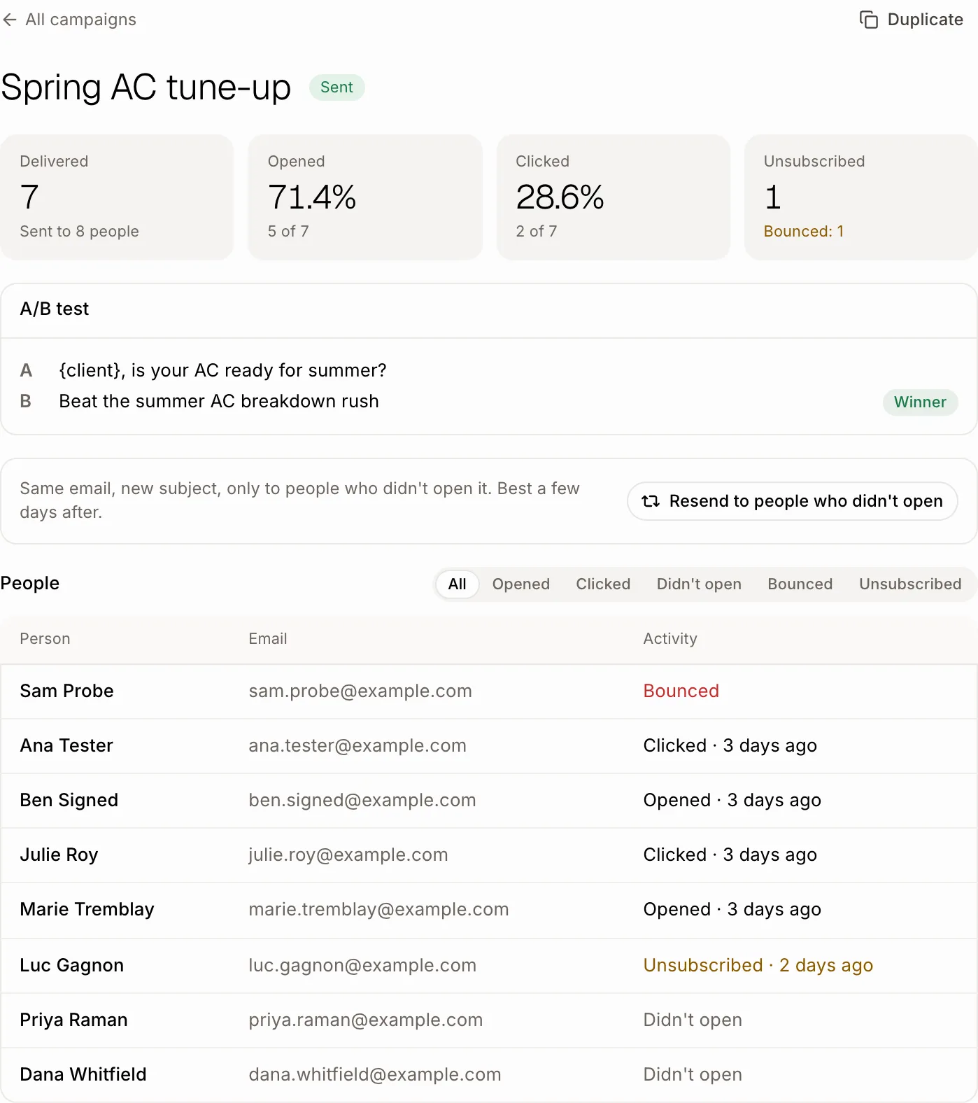Viewport: 978px width, 1103px height.
Task: Go back to All campaigns
Action: [69, 20]
